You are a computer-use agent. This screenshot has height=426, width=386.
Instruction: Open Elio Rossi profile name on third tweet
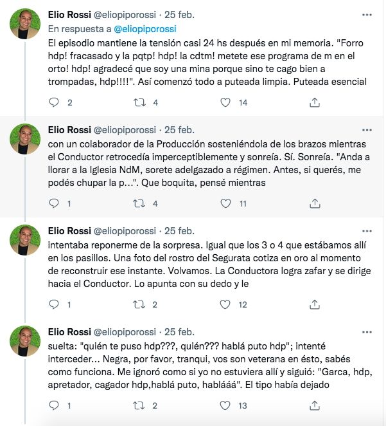(x=70, y=230)
